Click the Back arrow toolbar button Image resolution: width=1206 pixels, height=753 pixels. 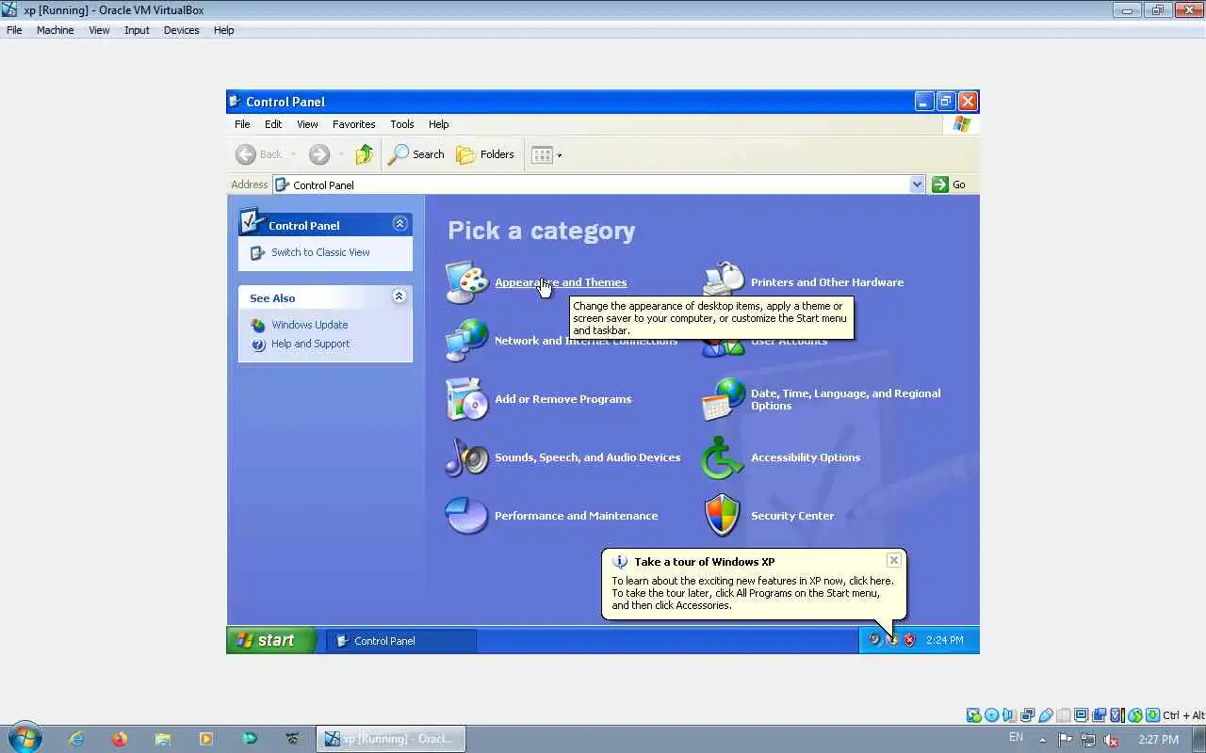(x=259, y=154)
